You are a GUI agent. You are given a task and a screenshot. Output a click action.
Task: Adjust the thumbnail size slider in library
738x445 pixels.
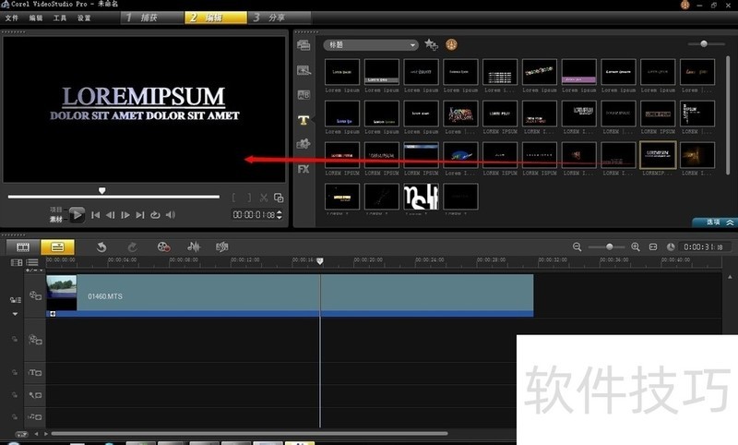(x=704, y=43)
